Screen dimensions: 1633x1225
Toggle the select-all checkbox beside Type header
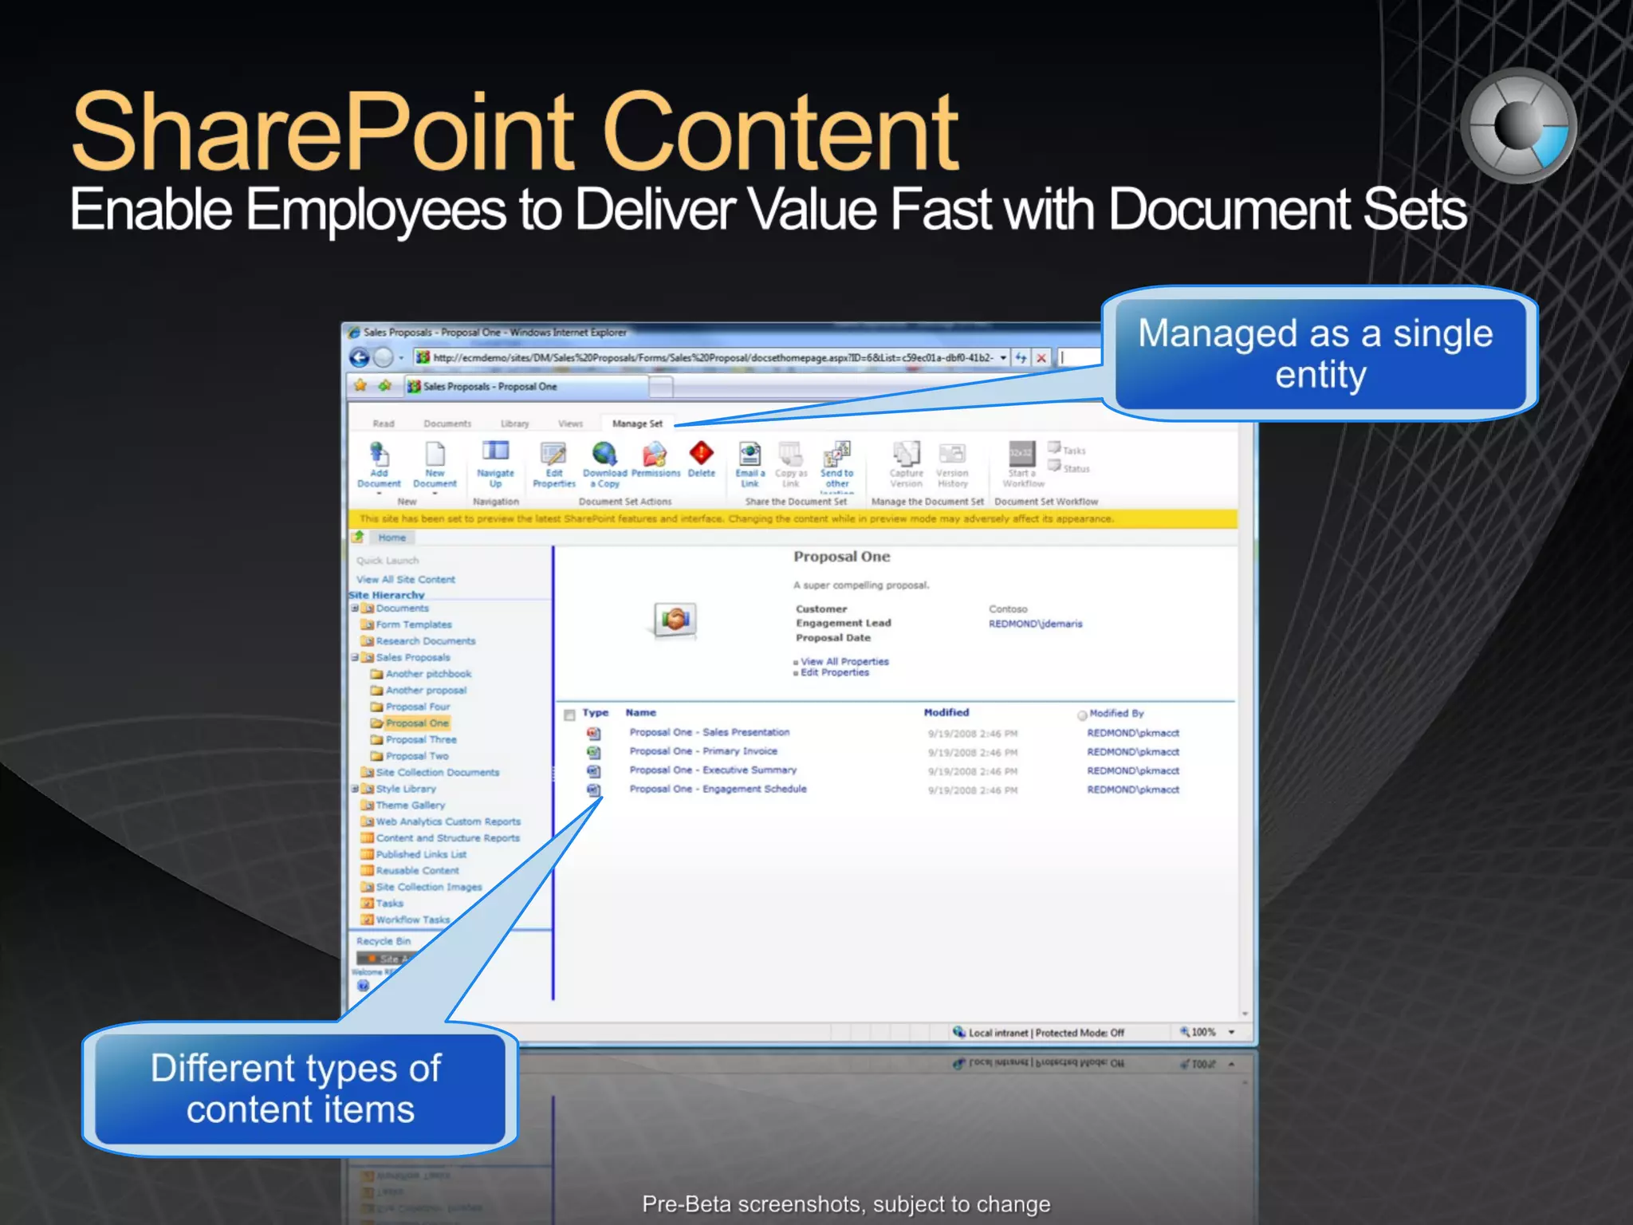click(x=569, y=715)
